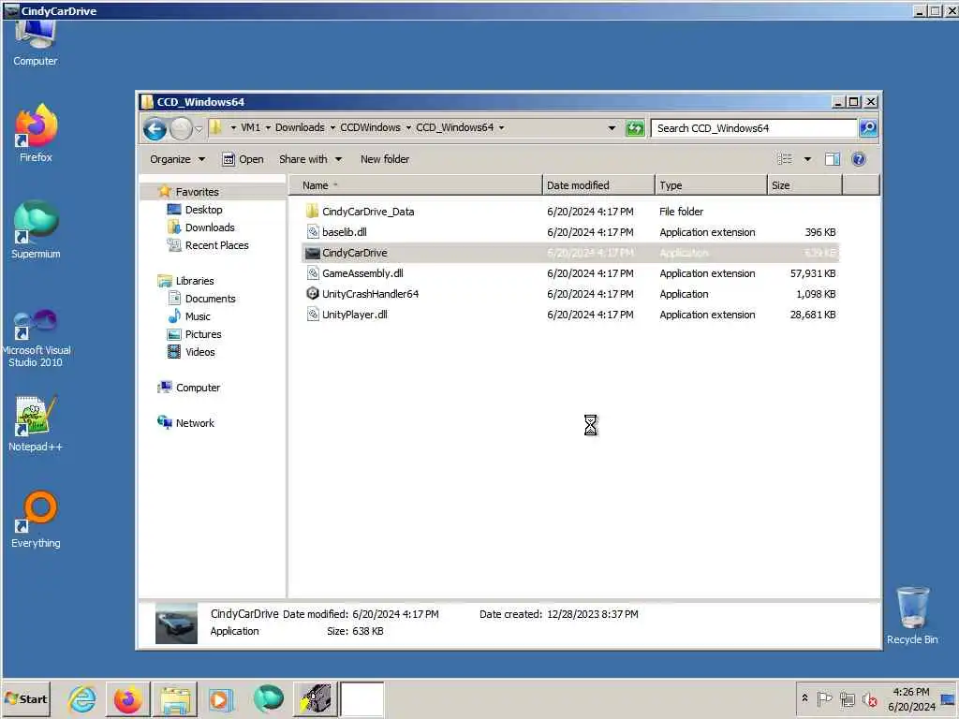Select the GameAssembly.dll file icon
The height and width of the screenshot is (719, 959).
click(313, 273)
